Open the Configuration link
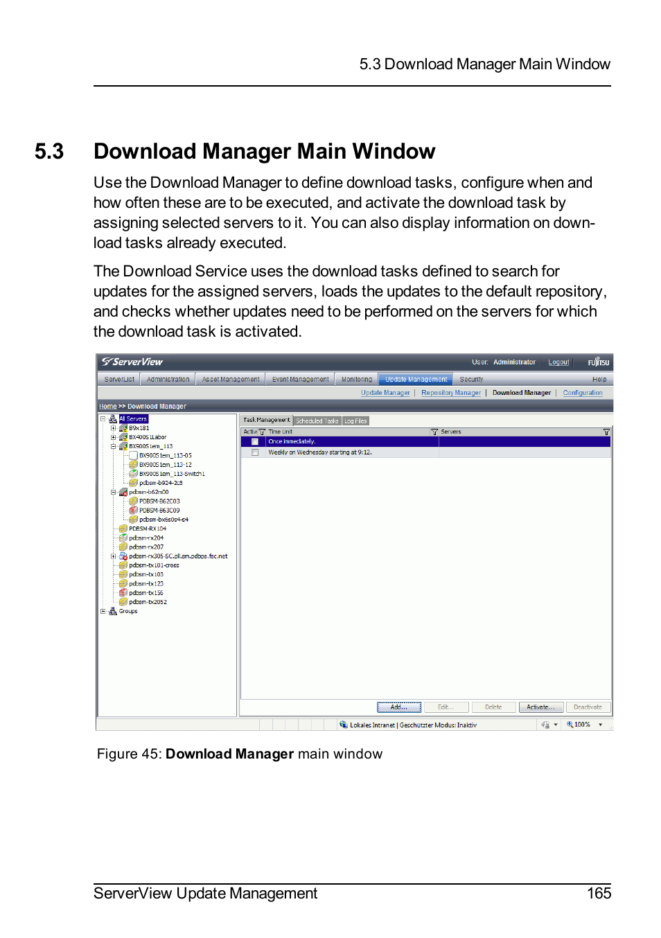The height and width of the screenshot is (938, 661). click(x=583, y=393)
